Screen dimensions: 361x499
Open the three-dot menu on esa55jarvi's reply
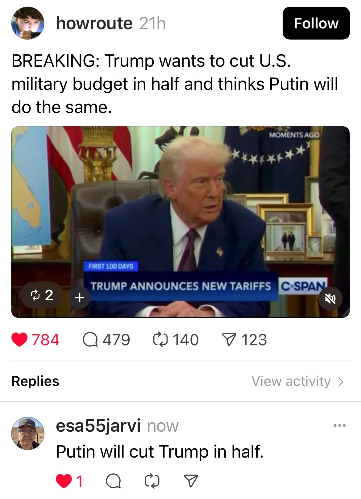[340, 425]
